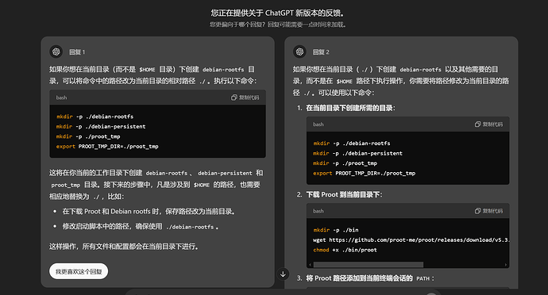This screenshot has width=548, height=295.
Task: Click bullet 在下载 Proot 和 Debian rootfs 时
Action: [x=149, y=211]
